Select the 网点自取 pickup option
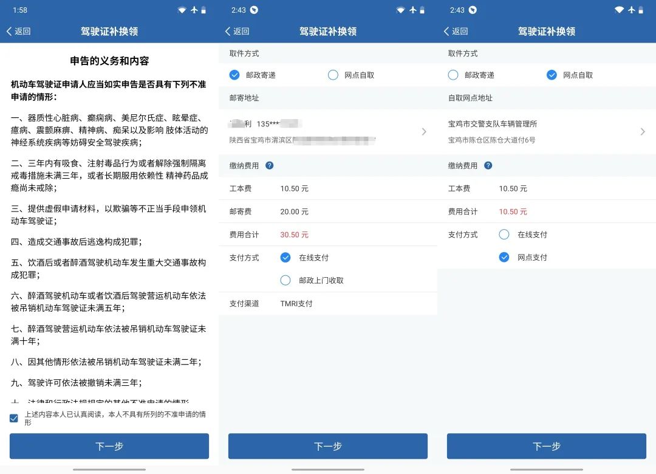Viewport: 656px width, 474px height. (552, 75)
